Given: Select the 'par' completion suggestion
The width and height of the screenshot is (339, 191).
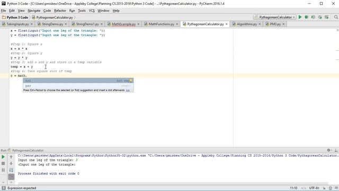Looking at the screenshot, I should [78, 86].
